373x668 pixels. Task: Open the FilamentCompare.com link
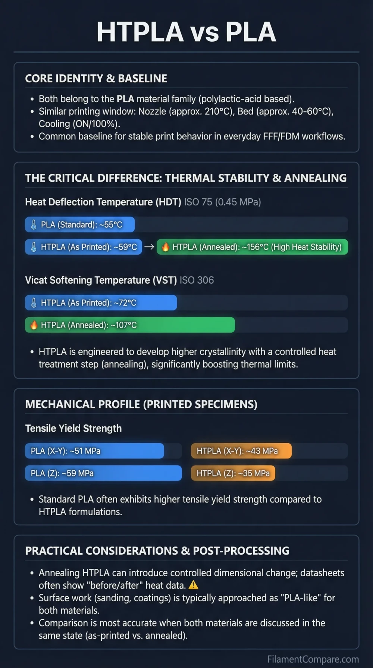(313, 659)
